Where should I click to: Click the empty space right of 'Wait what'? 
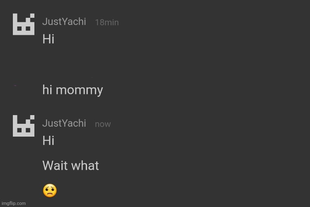pyautogui.click(x=186, y=166)
